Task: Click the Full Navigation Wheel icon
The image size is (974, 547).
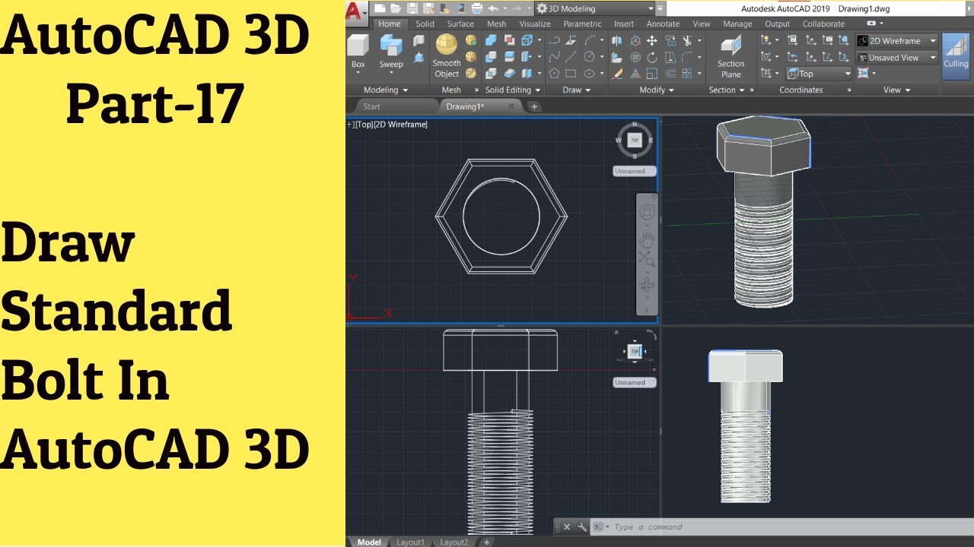Action: click(x=647, y=212)
